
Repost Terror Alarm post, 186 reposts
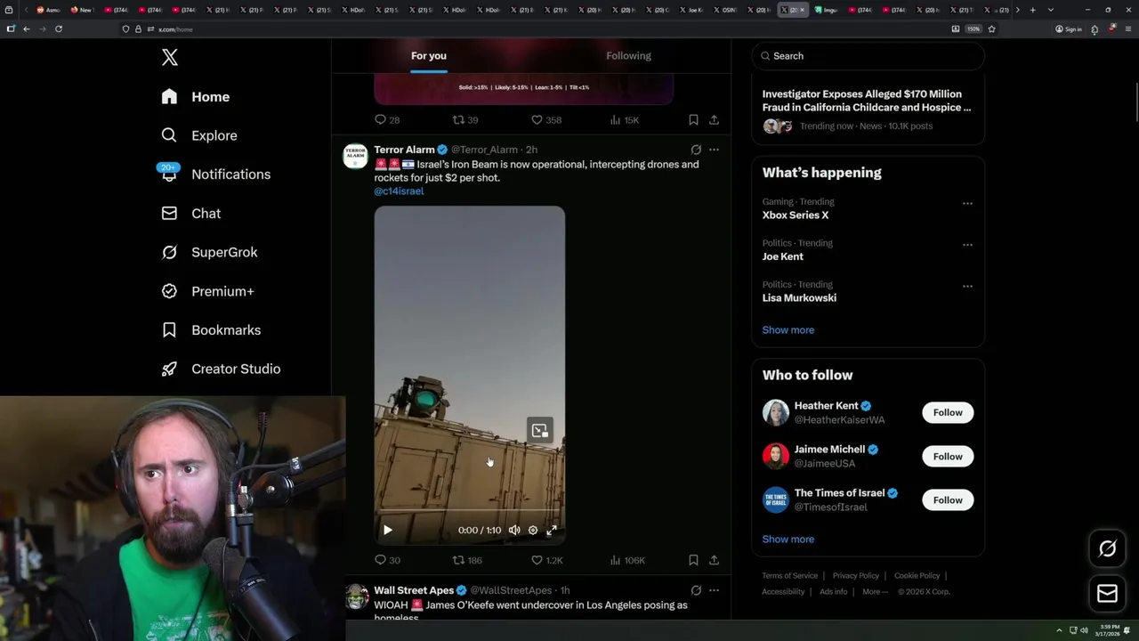[x=467, y=561]
